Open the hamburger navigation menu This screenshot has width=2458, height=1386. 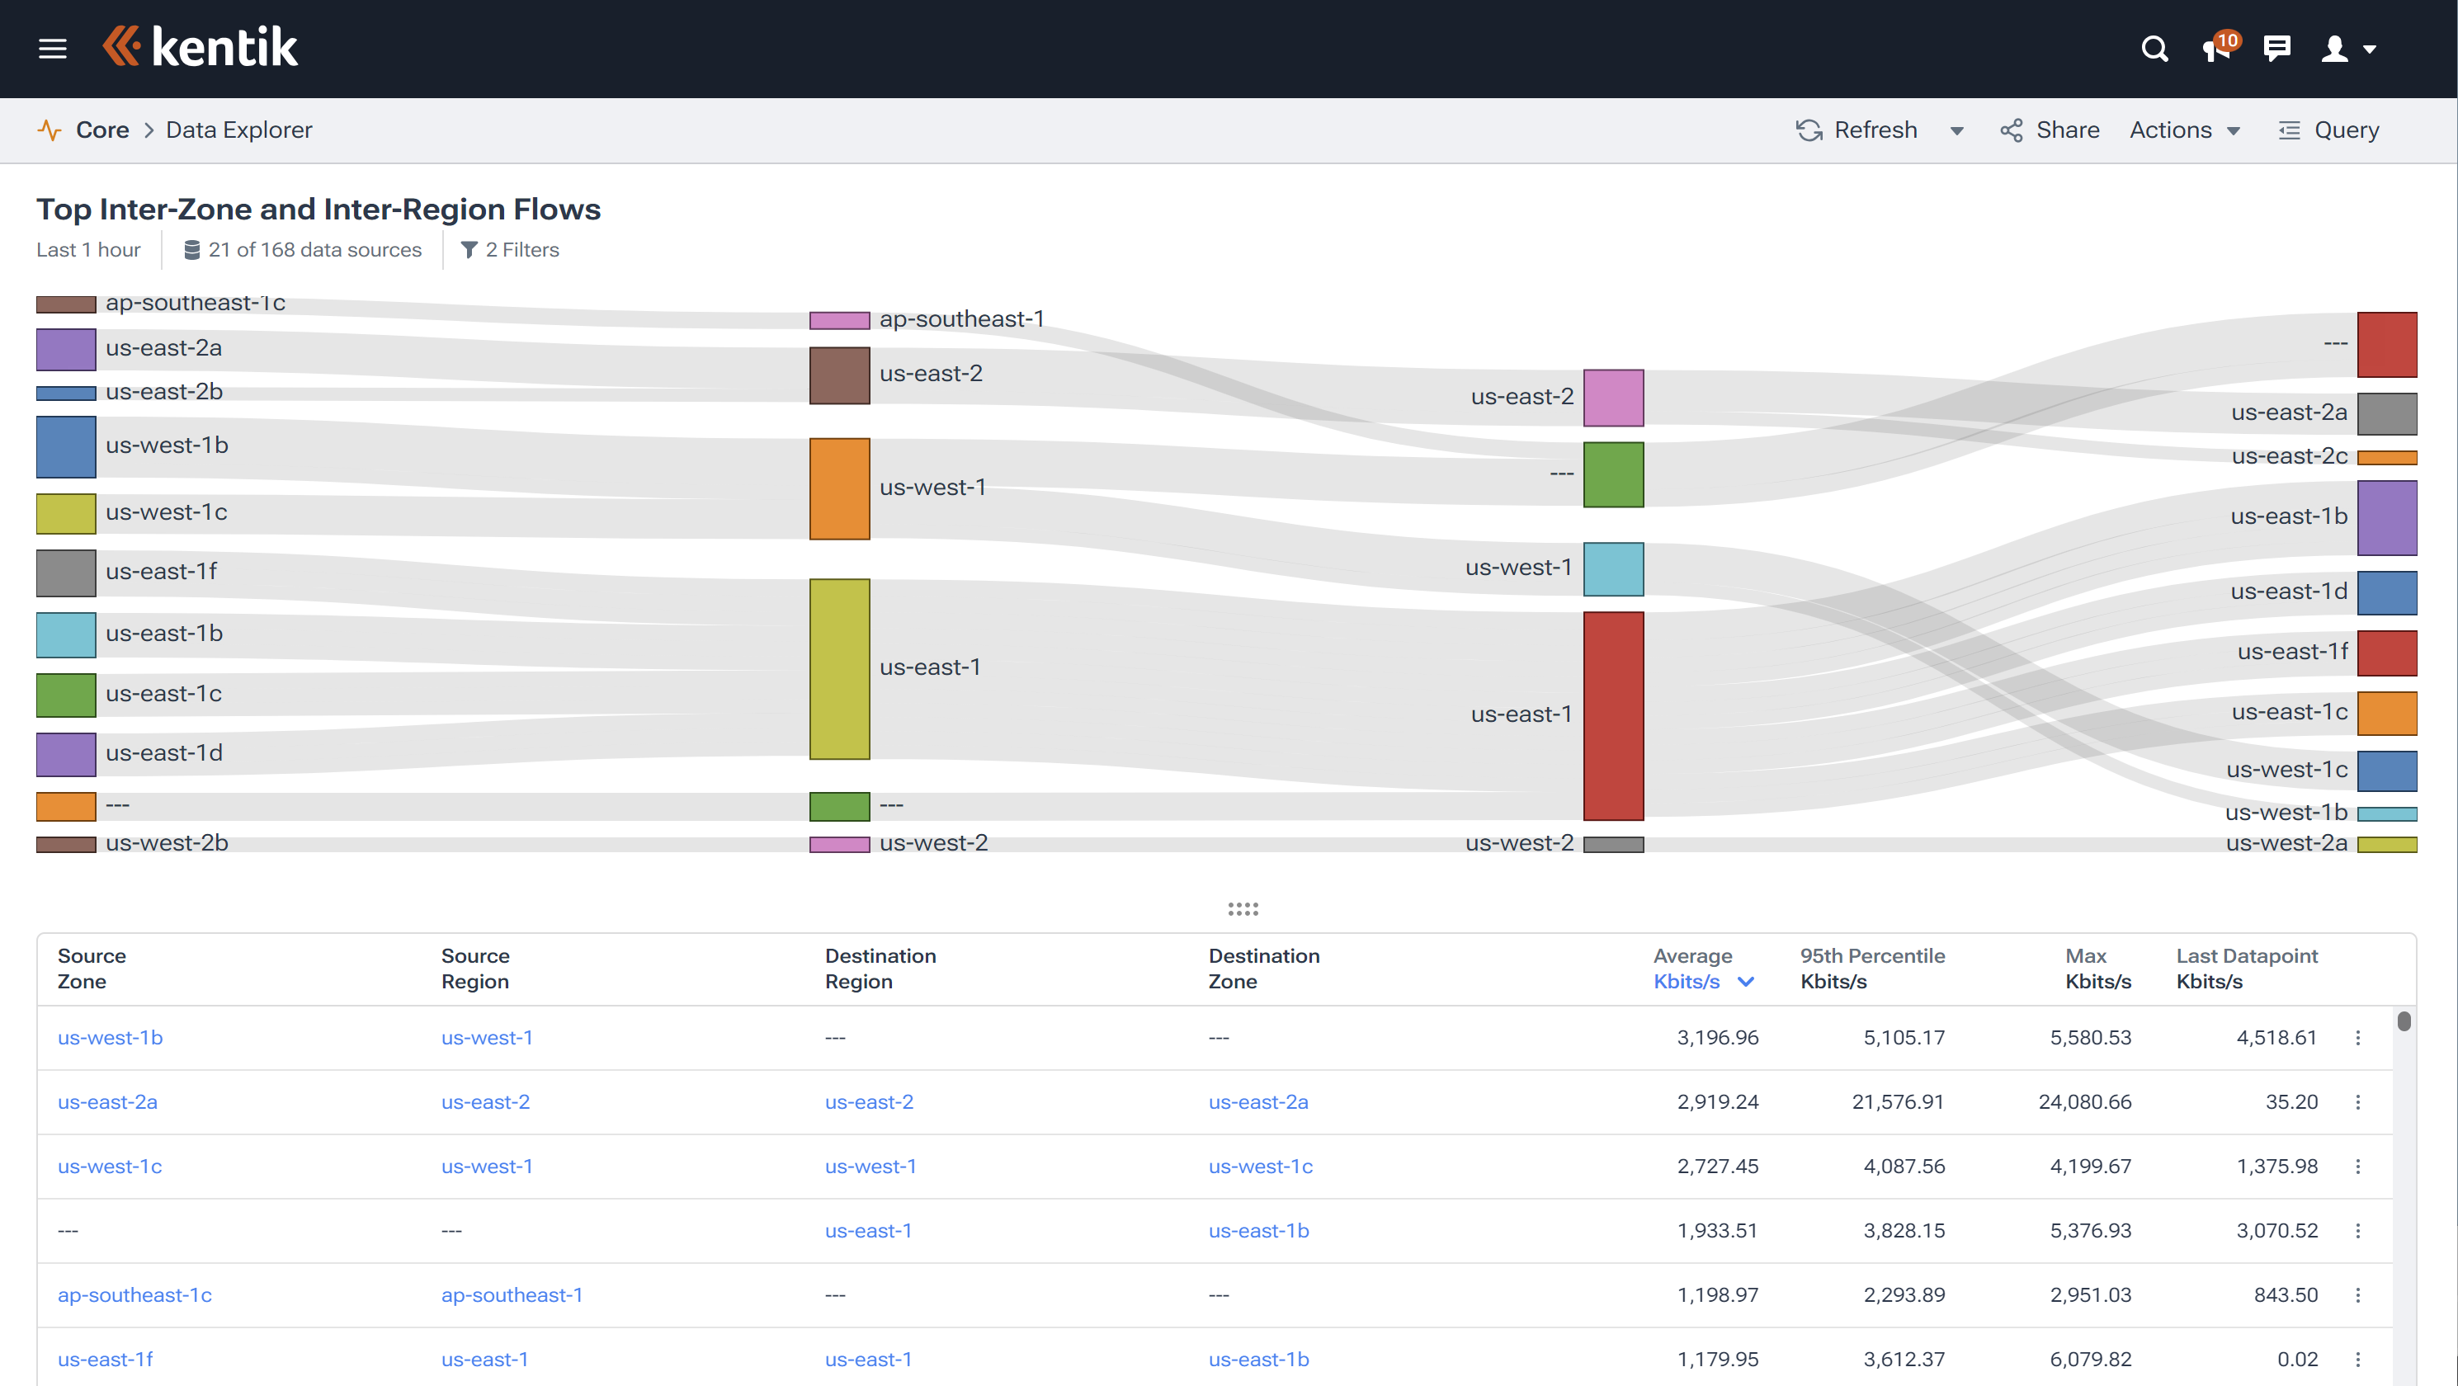point(53,48)
